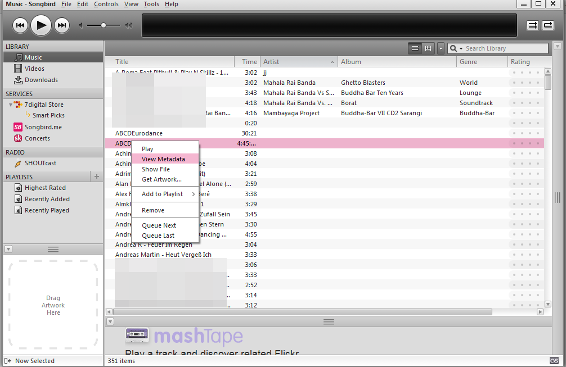Sort tracks by the Album column
566x367 pixels.
397,62
